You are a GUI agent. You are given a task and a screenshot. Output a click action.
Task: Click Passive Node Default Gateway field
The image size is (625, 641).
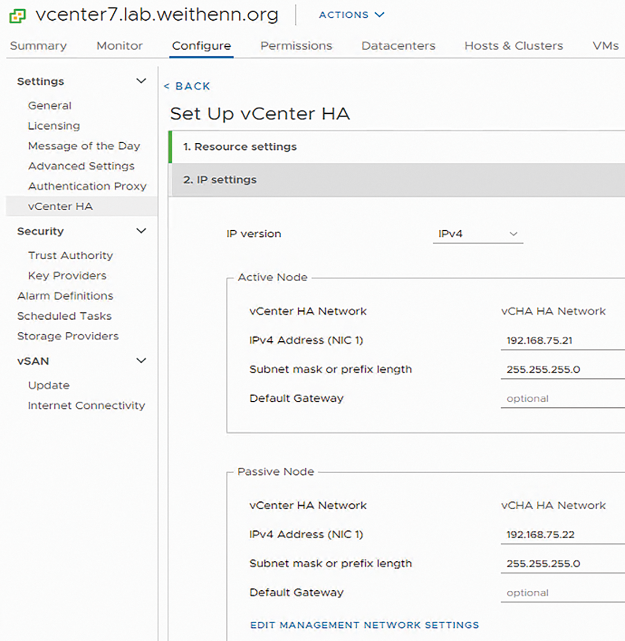click(563, 593)
